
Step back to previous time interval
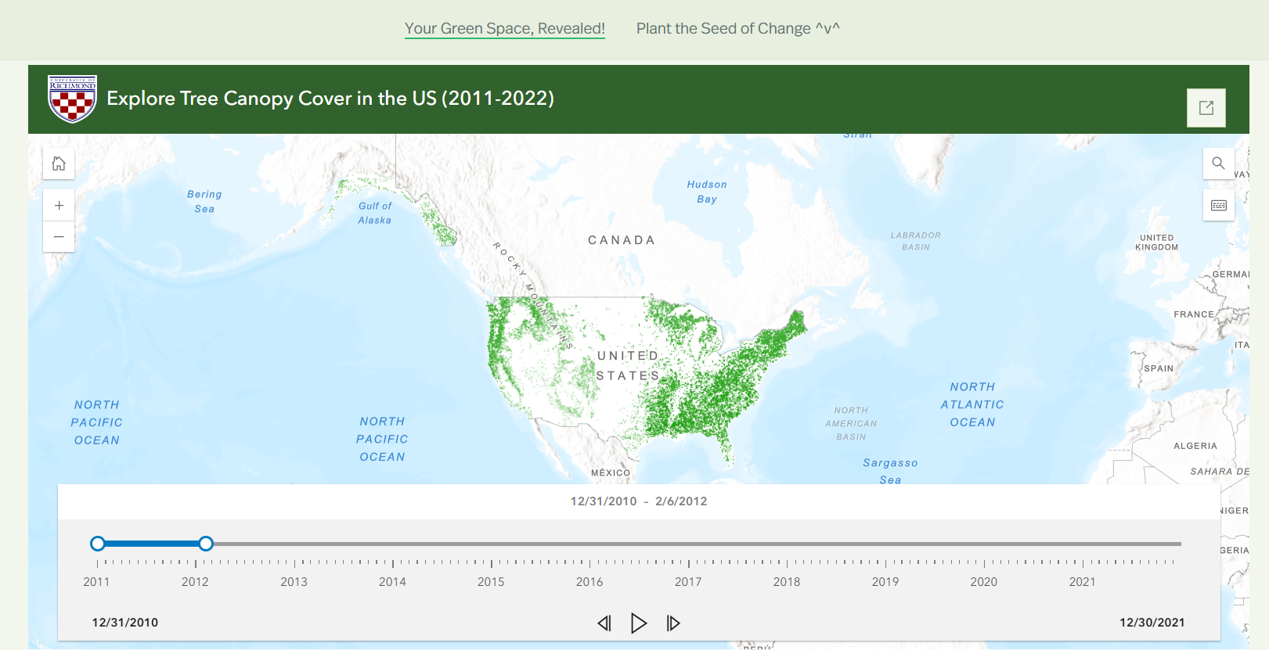604,623
